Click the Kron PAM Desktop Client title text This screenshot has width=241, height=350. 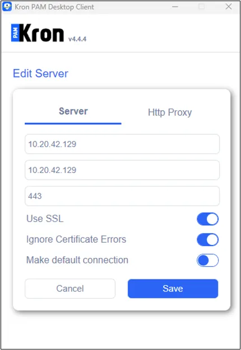(54, 7)
